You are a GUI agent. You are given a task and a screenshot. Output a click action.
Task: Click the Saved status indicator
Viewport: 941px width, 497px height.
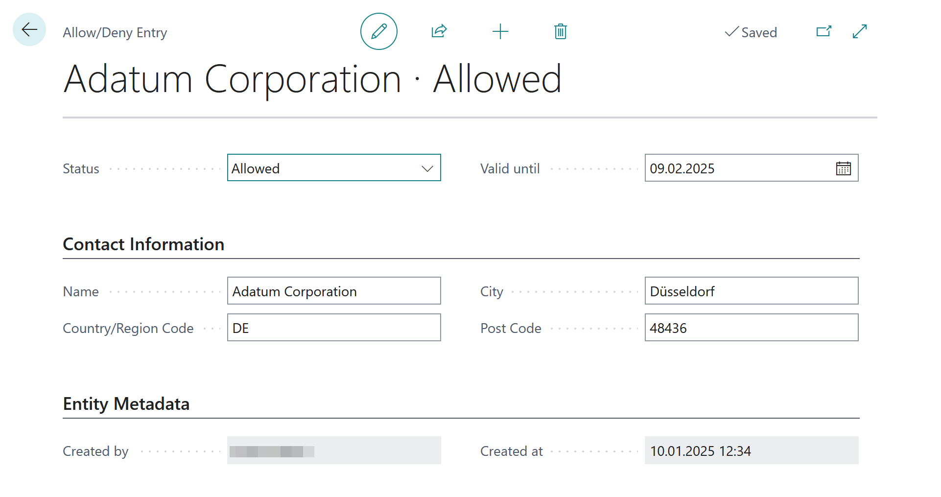pyautogui.click(x=751, y=32)
